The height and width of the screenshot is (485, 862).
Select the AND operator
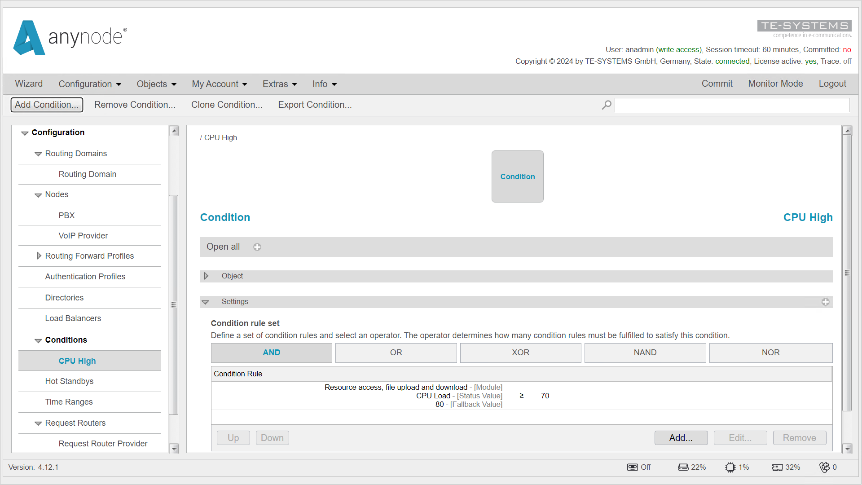(x=271, y=353)
